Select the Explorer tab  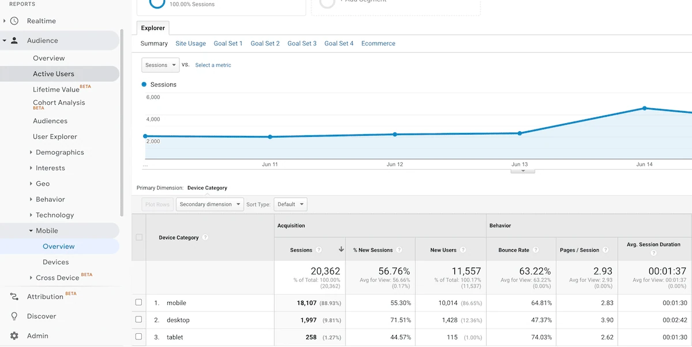tap(153, 28)
